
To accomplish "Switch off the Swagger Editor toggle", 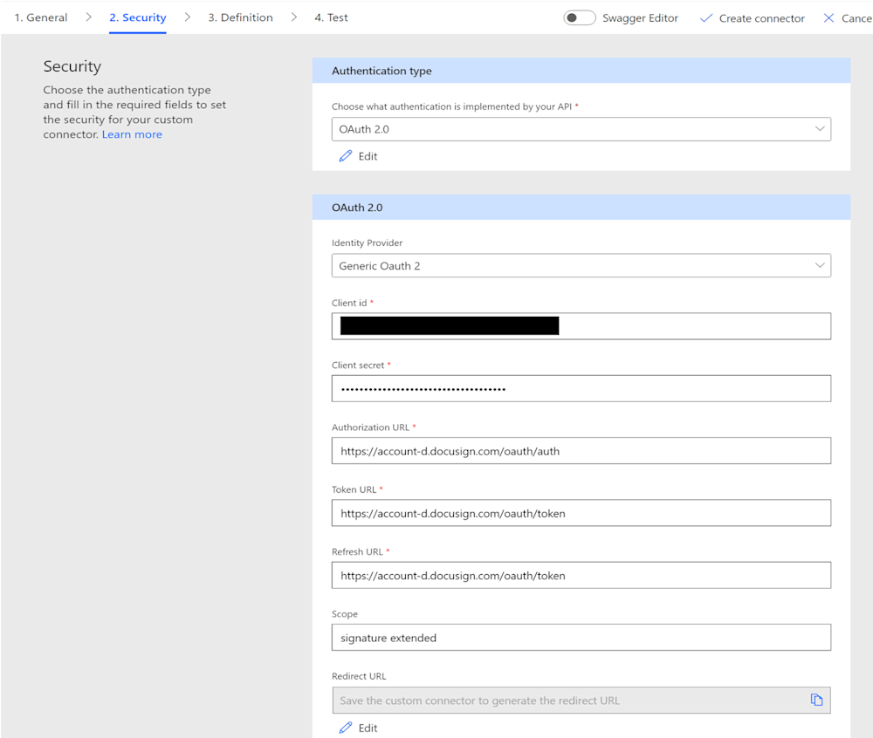I will 579,17.
